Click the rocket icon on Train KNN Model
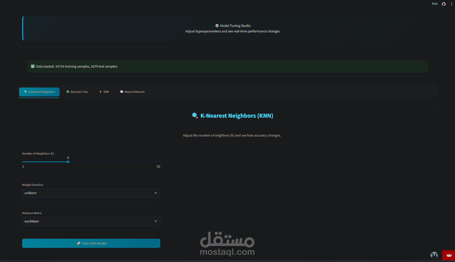Viewport: 455px width, 262px height. [x=78, y=243]
